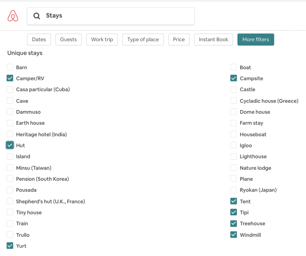Viewport: 306px width, 256px height.
Task: Open the Guests filter dropdown
Action: coord(68,40)
